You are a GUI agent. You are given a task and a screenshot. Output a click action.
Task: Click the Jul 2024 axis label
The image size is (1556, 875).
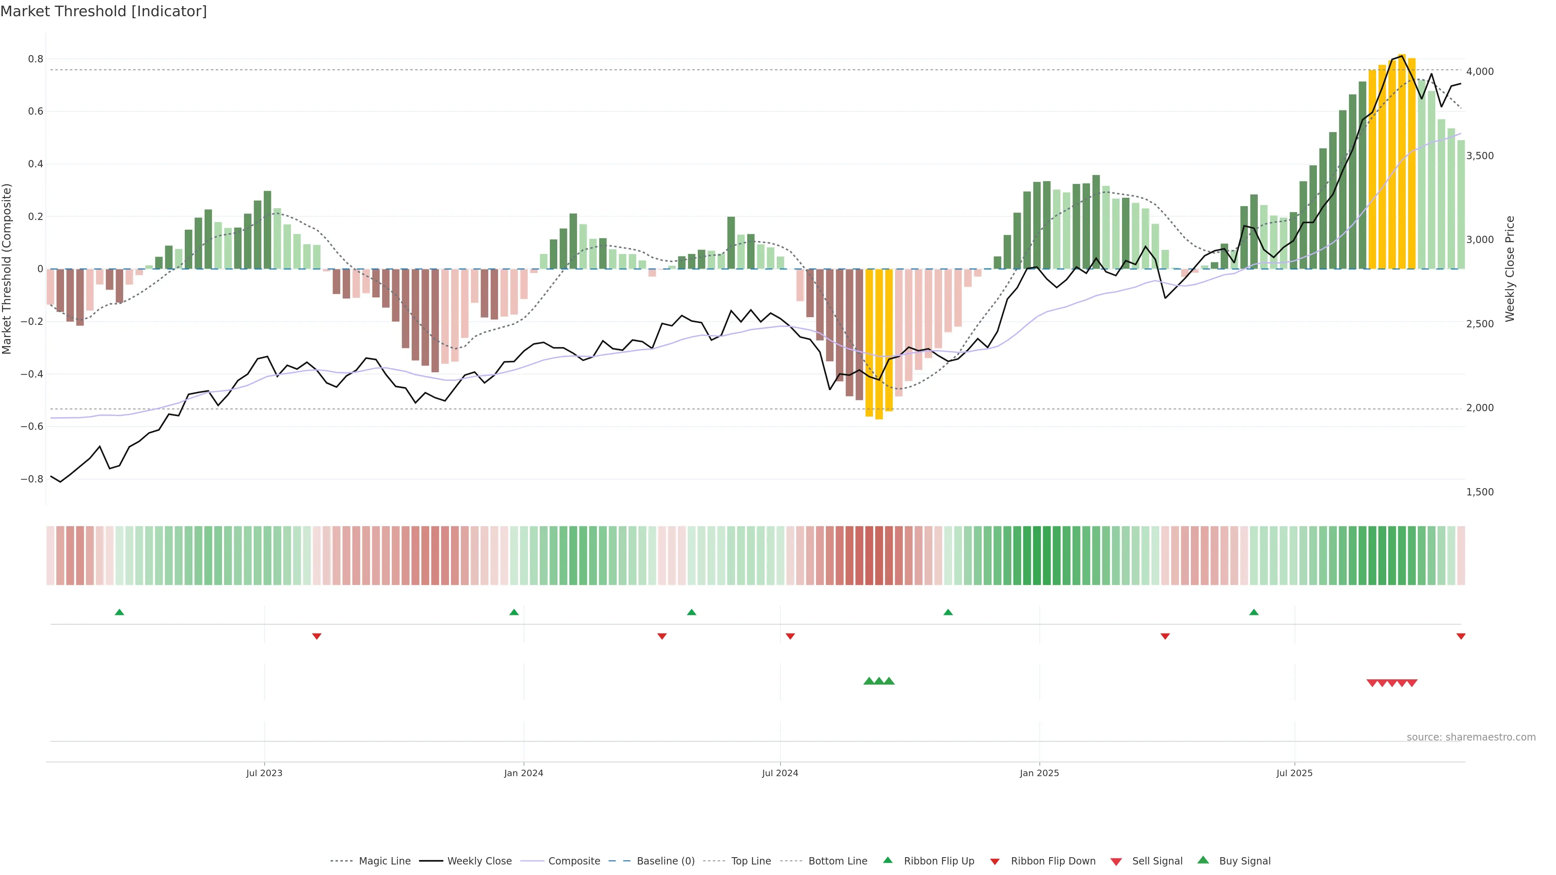(780, 773)
